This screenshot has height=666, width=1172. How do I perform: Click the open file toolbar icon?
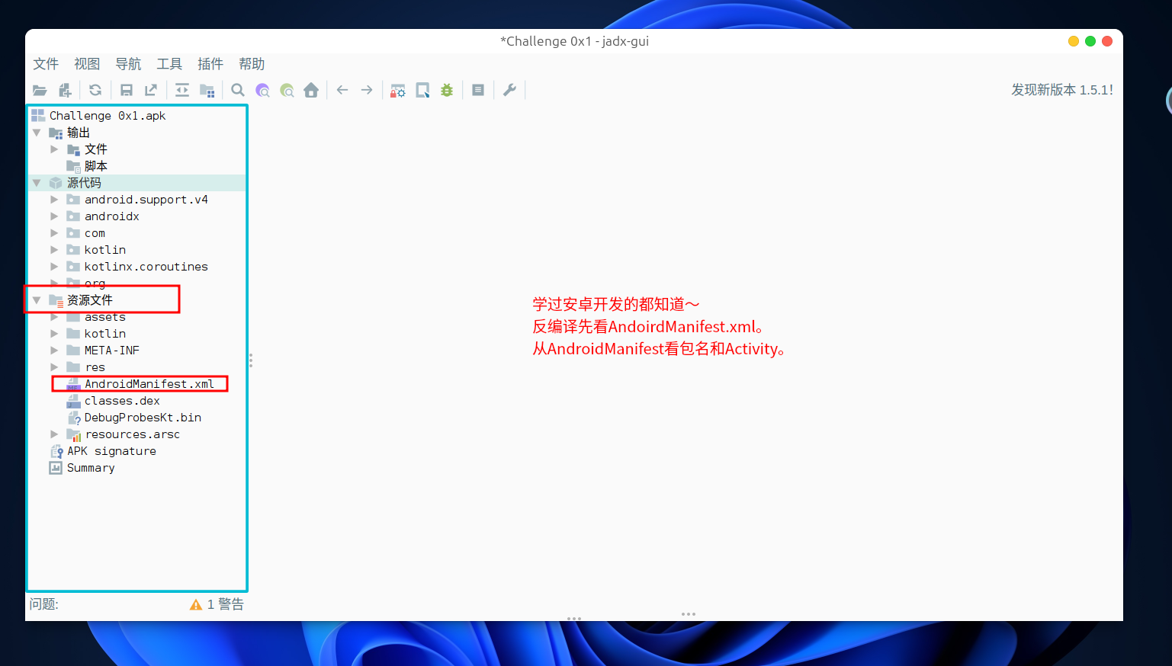point(40,91)
